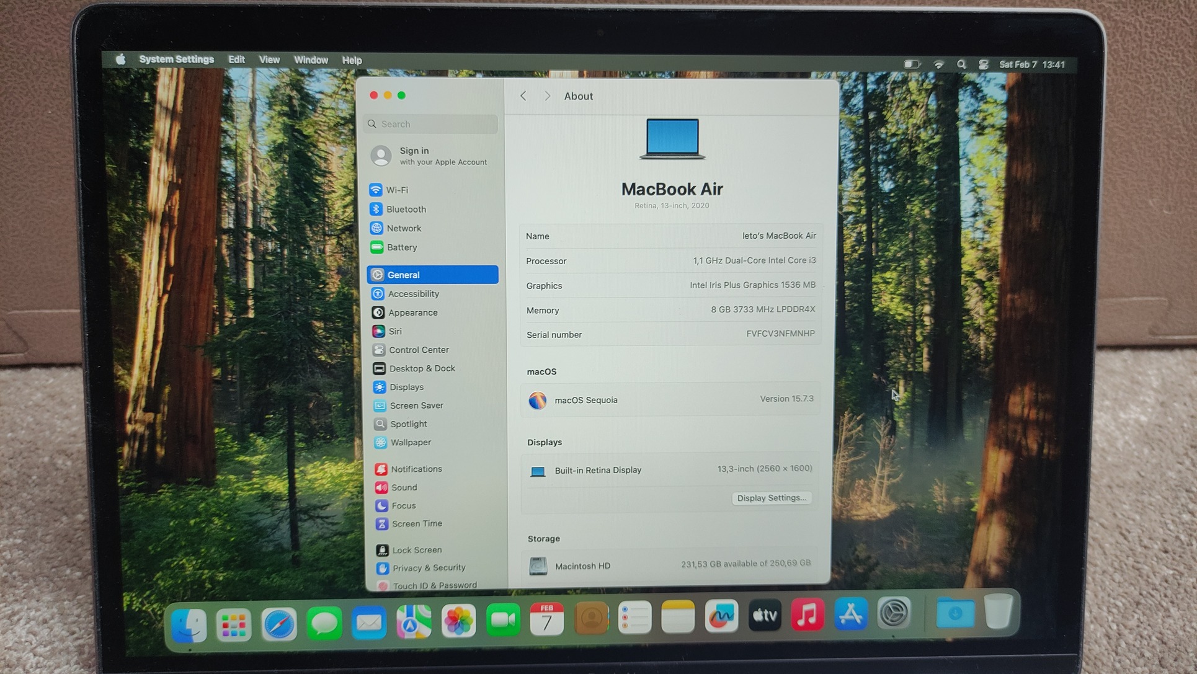Go forward using the forward chevron

click(x=547, y=96)
